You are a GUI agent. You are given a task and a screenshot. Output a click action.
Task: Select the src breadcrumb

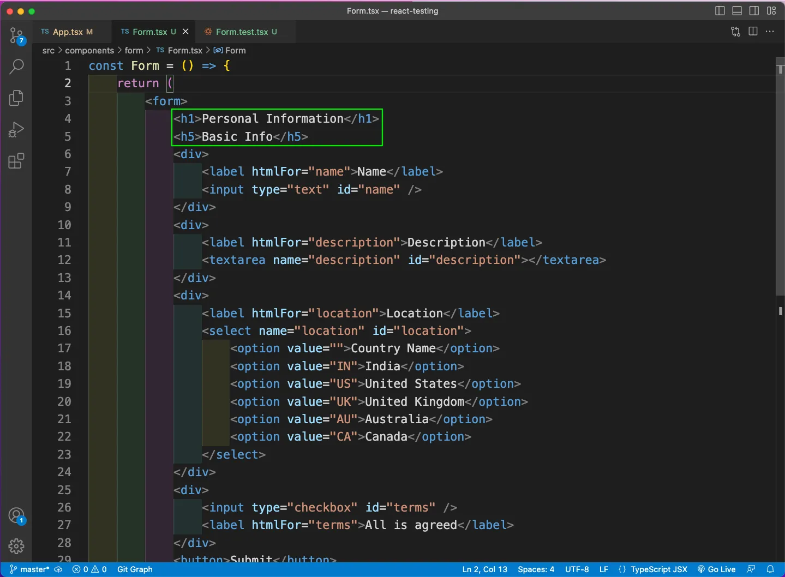click(49, 50)
